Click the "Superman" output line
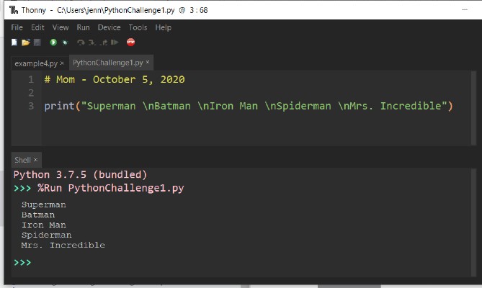The height and width of the screenshot is (288, 482). tap(44, 204)
